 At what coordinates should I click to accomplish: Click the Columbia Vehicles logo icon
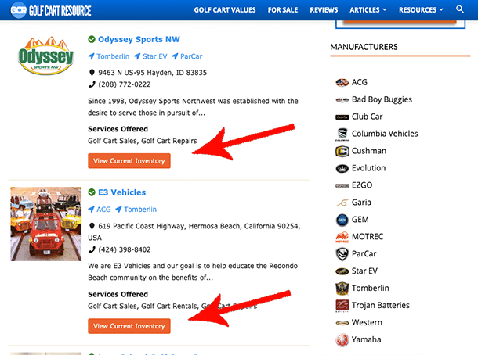click(342, 134)
